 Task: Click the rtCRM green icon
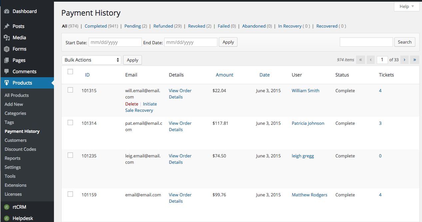pos(7,207)
